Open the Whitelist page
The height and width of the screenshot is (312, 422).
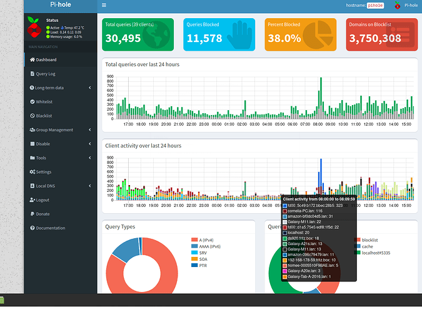[x=44, y=101]
